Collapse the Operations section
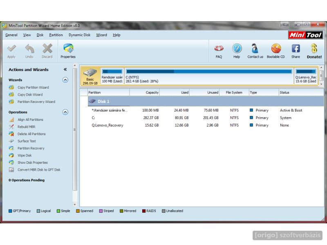Image resolution: width=327 pixels, height=245 pixels. pos(65,112)
